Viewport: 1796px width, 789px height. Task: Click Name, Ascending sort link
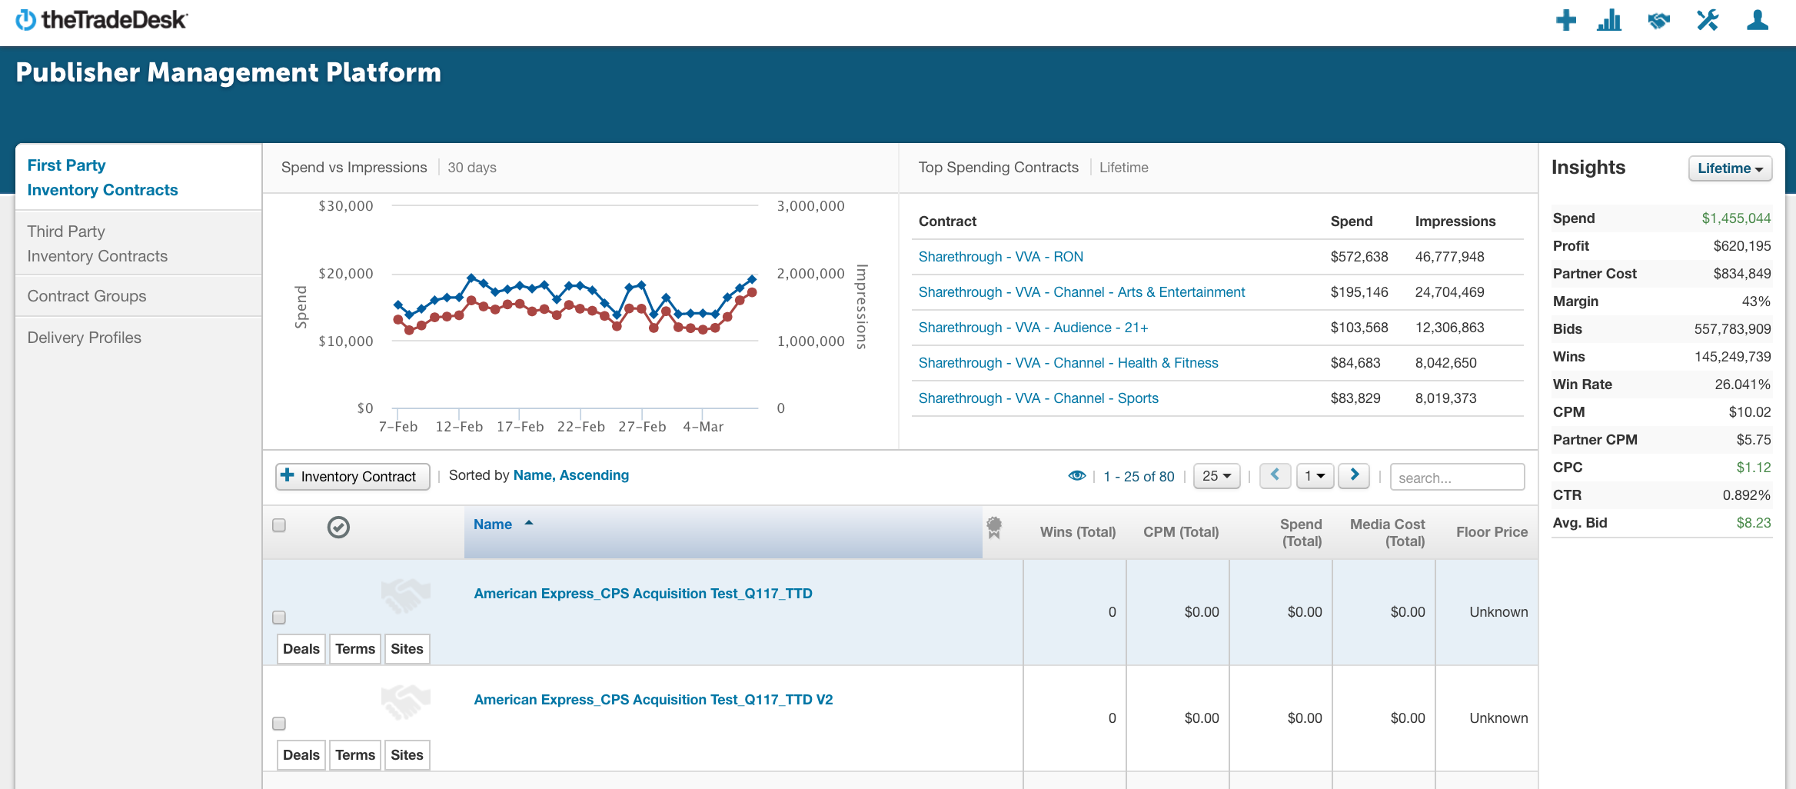571,475
